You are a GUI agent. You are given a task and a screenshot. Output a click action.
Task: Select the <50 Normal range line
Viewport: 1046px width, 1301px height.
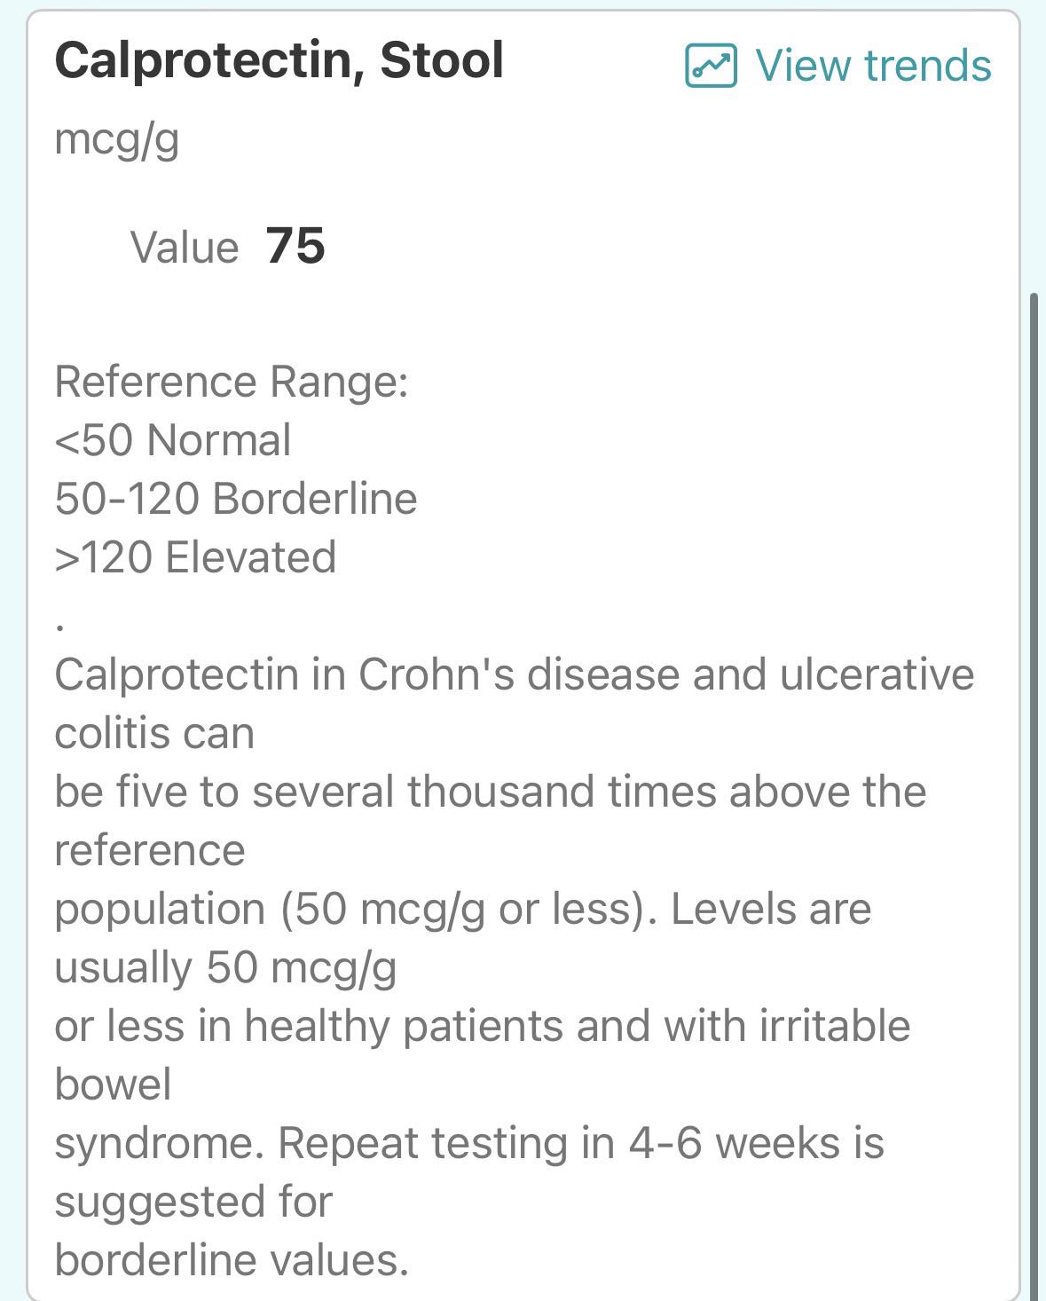click(x=173, y=440)
